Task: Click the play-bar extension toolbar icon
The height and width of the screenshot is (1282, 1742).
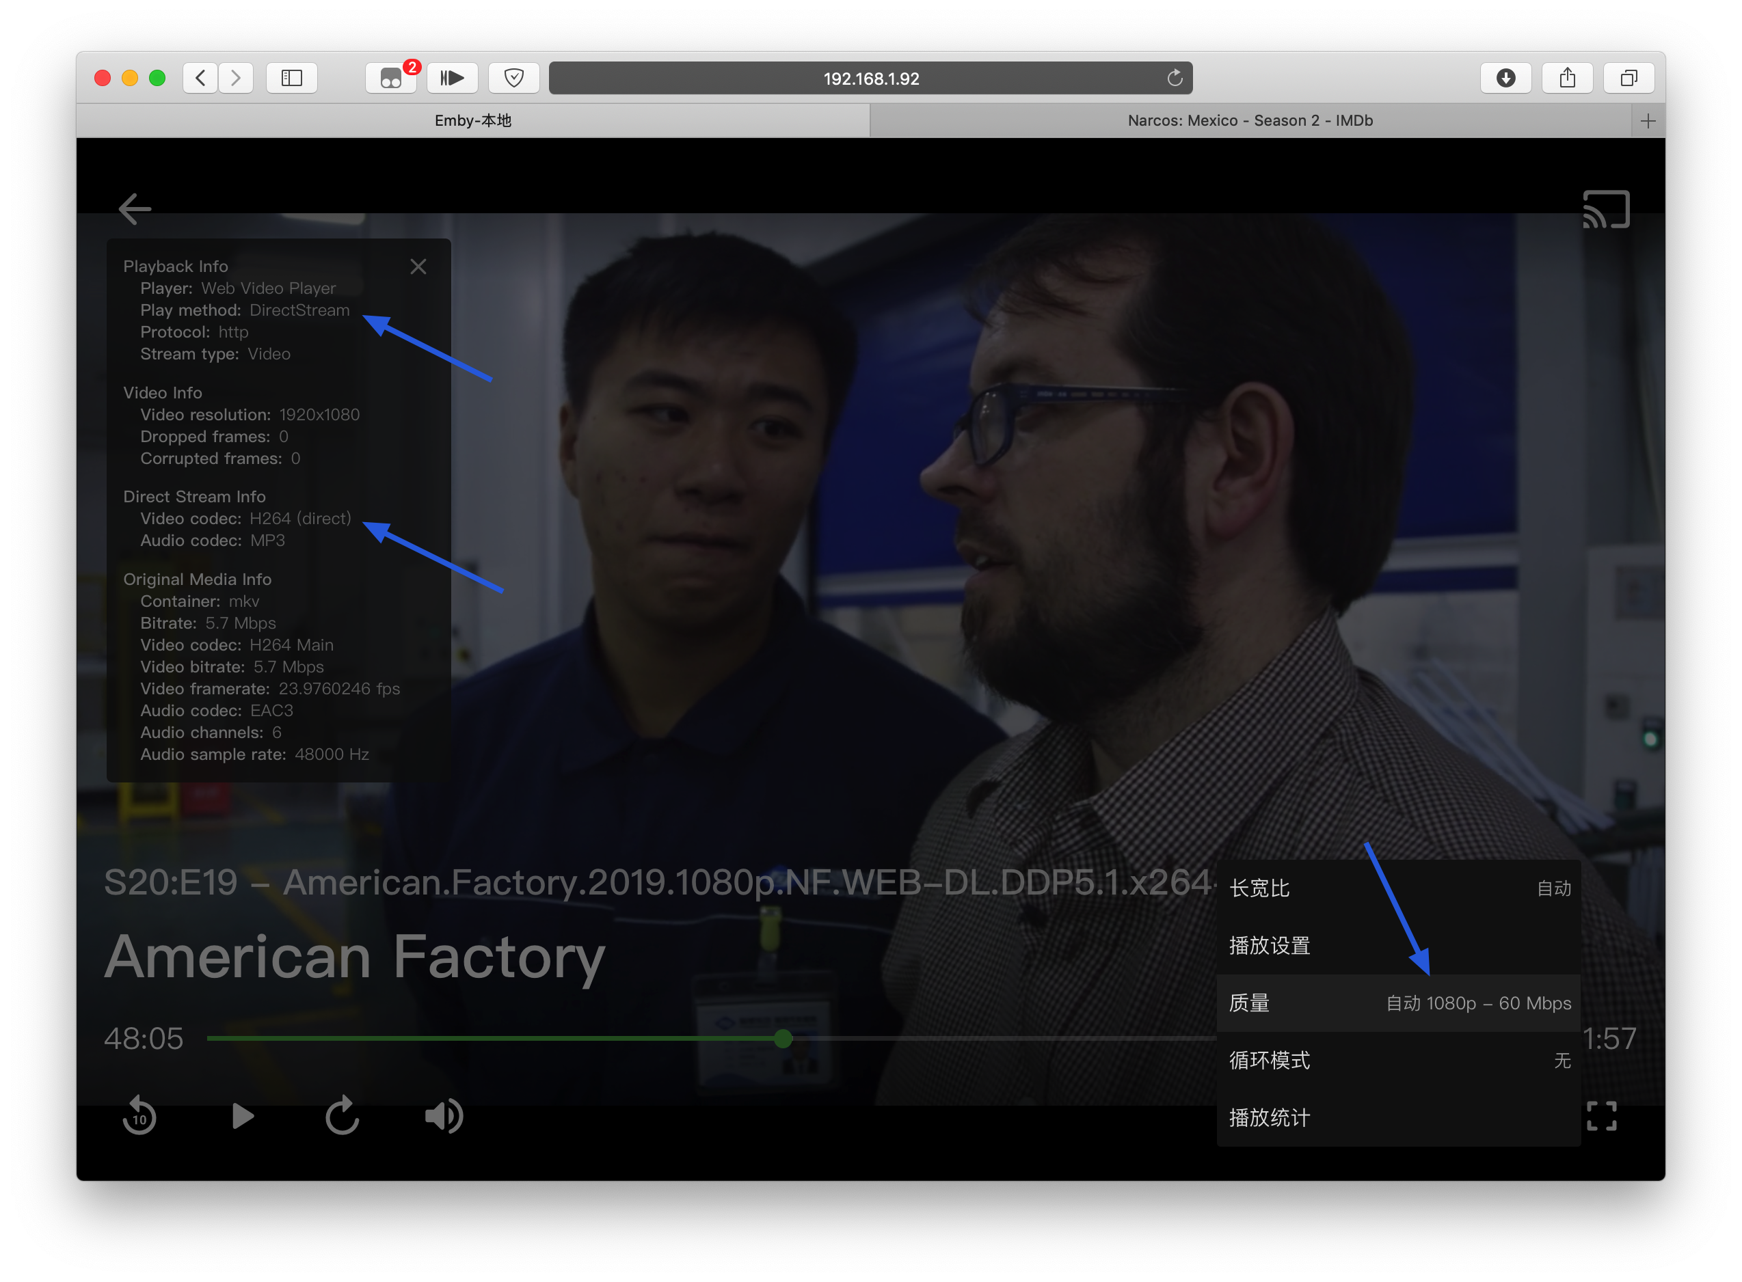Action: click(x=453, y=78)
